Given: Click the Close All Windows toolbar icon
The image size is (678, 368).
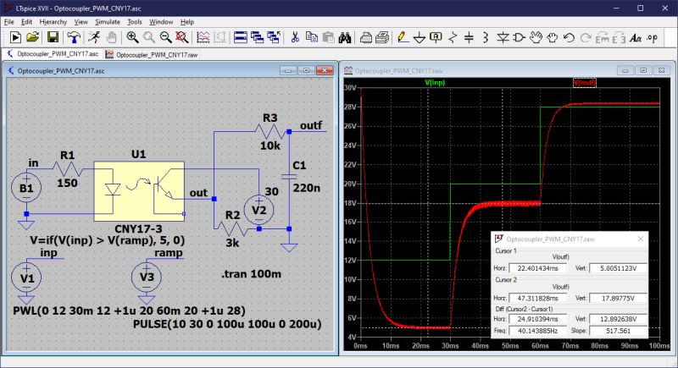Looking at the screenshot, I should click(x=274, y=37).
